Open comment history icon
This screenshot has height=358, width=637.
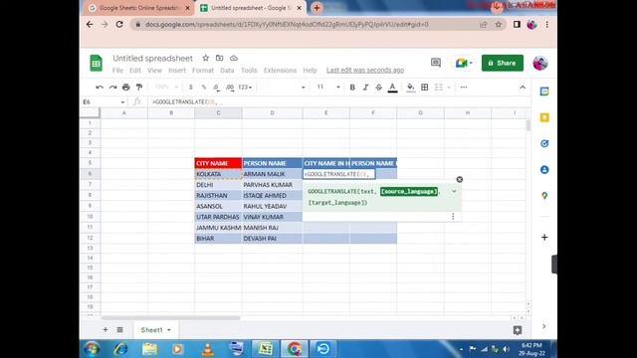tap(436, 63)
